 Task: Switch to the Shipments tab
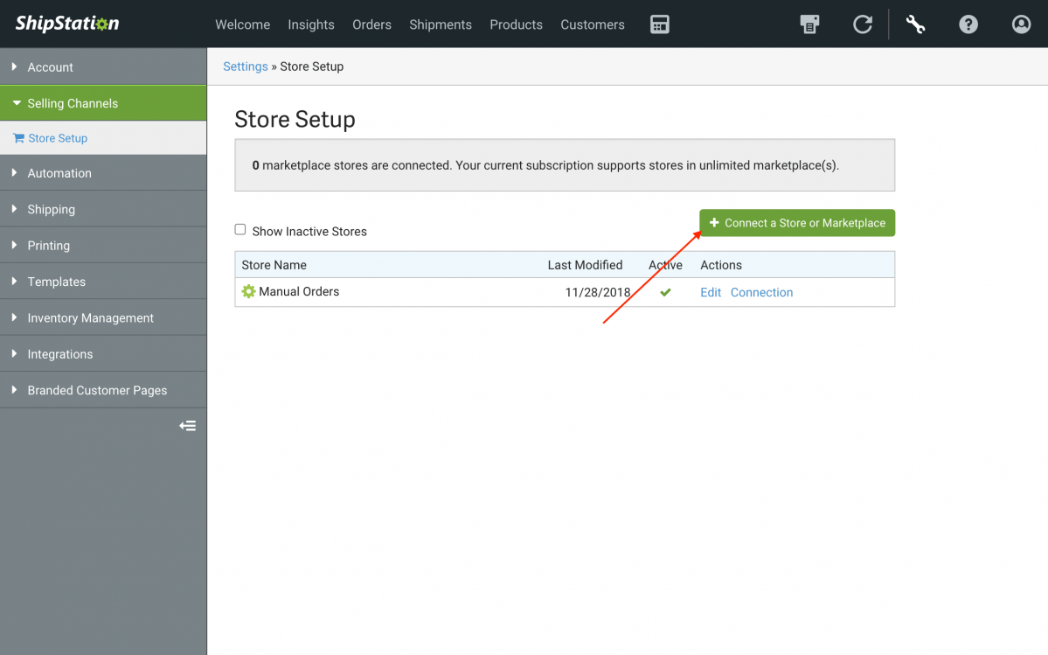coord(441,24)
